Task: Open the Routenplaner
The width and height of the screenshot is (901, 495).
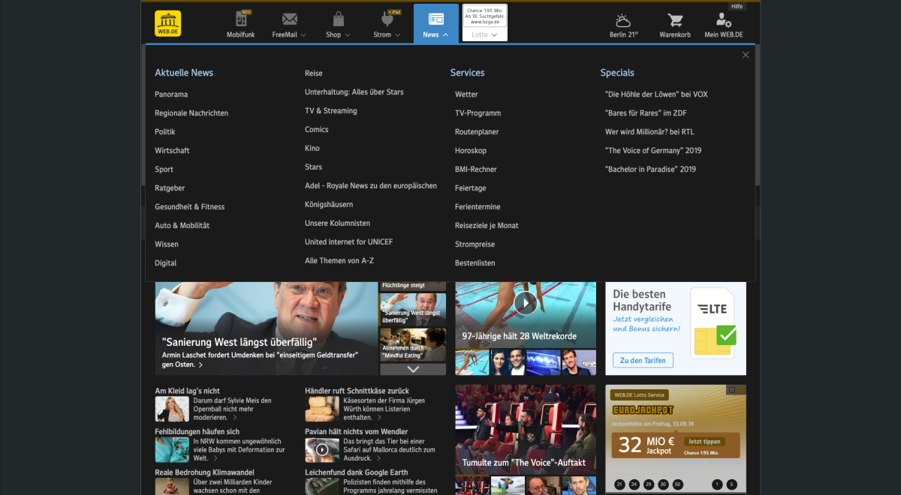Action: 477,132
